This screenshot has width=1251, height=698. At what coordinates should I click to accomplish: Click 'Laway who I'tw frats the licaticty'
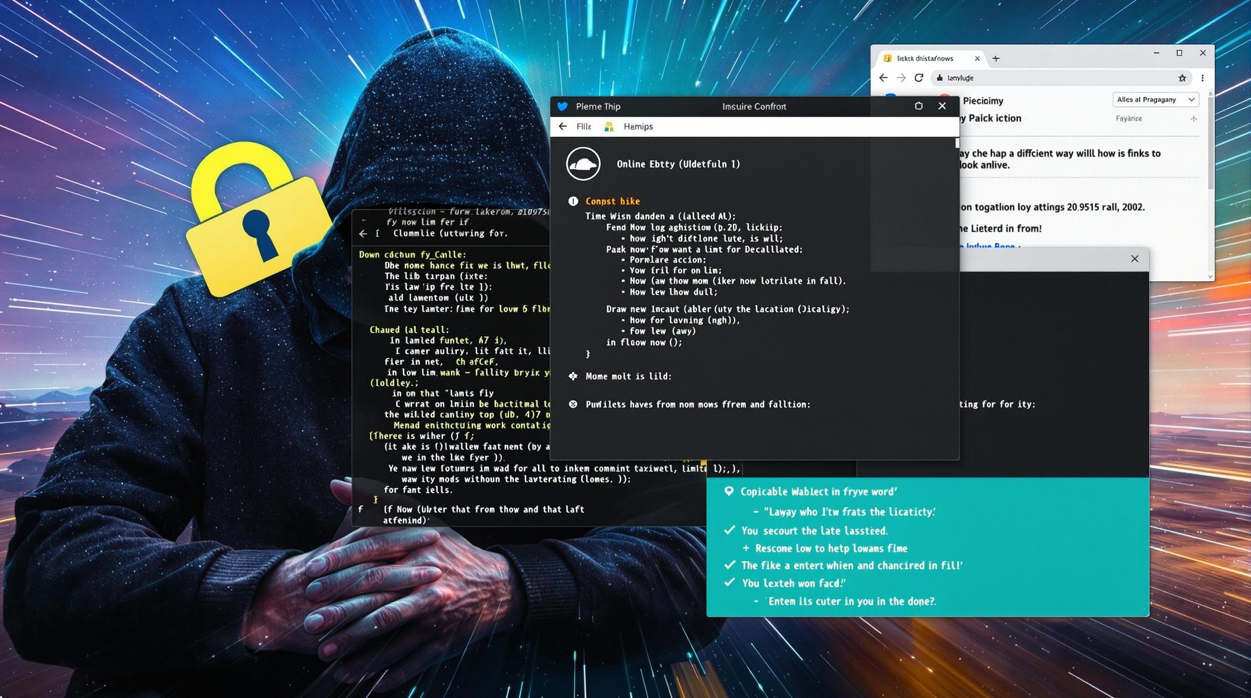[x=849, y=512]
